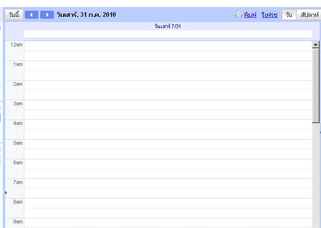This screenshot has width=321, height=228.
Task: Click the red current-time marker arrow
Action: [6, 192]
